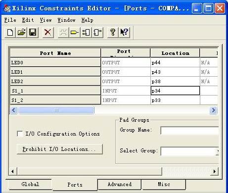Screen dimensions: 228x193
Task: Click the OUTPUT direction cell for LED1
Action: (126, 72)
